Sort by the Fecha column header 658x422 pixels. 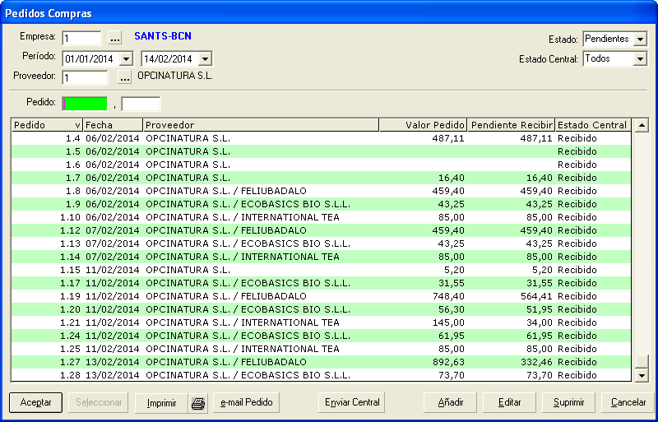113,125
